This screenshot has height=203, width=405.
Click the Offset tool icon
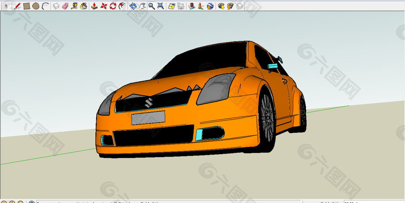(122, 6)
